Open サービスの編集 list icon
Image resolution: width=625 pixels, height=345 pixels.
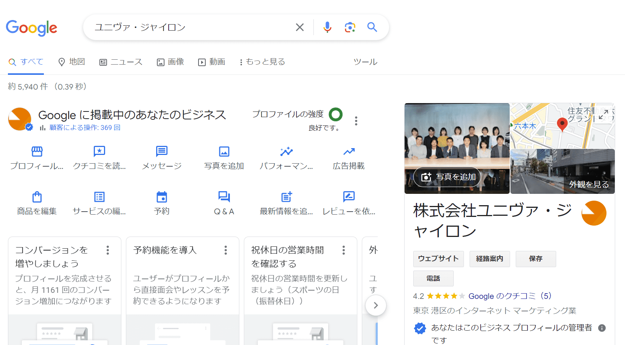point(99,197)
